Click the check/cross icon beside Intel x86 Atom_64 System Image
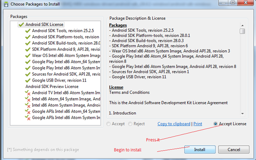The image size is (256, 160). 28,99
